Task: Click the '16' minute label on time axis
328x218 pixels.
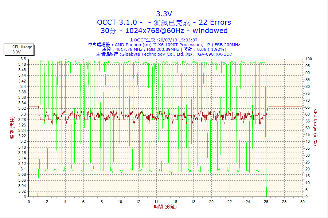Action: pyautogui.click(x=175, y=202)
